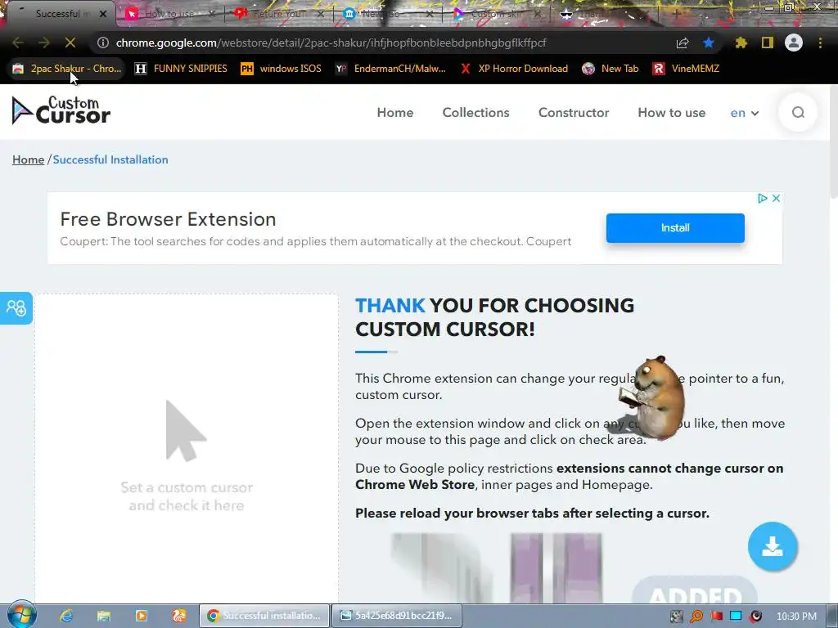Click the speaker volume tray icon
This screenshot has height=628, width=838.
[x=755, y=617]
